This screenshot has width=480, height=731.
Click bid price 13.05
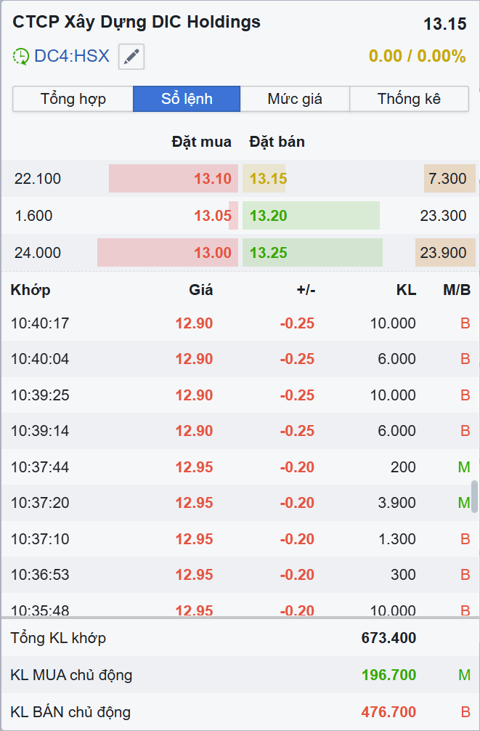[212, 216]
